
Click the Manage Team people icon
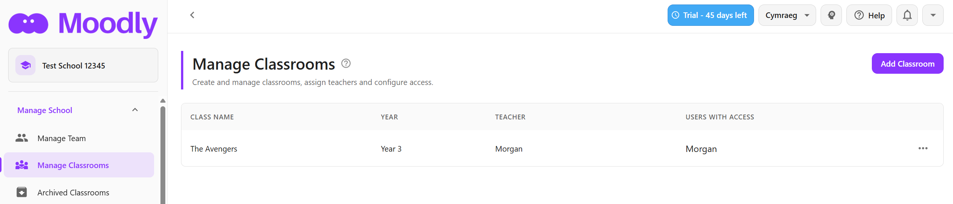pos(22,138)
